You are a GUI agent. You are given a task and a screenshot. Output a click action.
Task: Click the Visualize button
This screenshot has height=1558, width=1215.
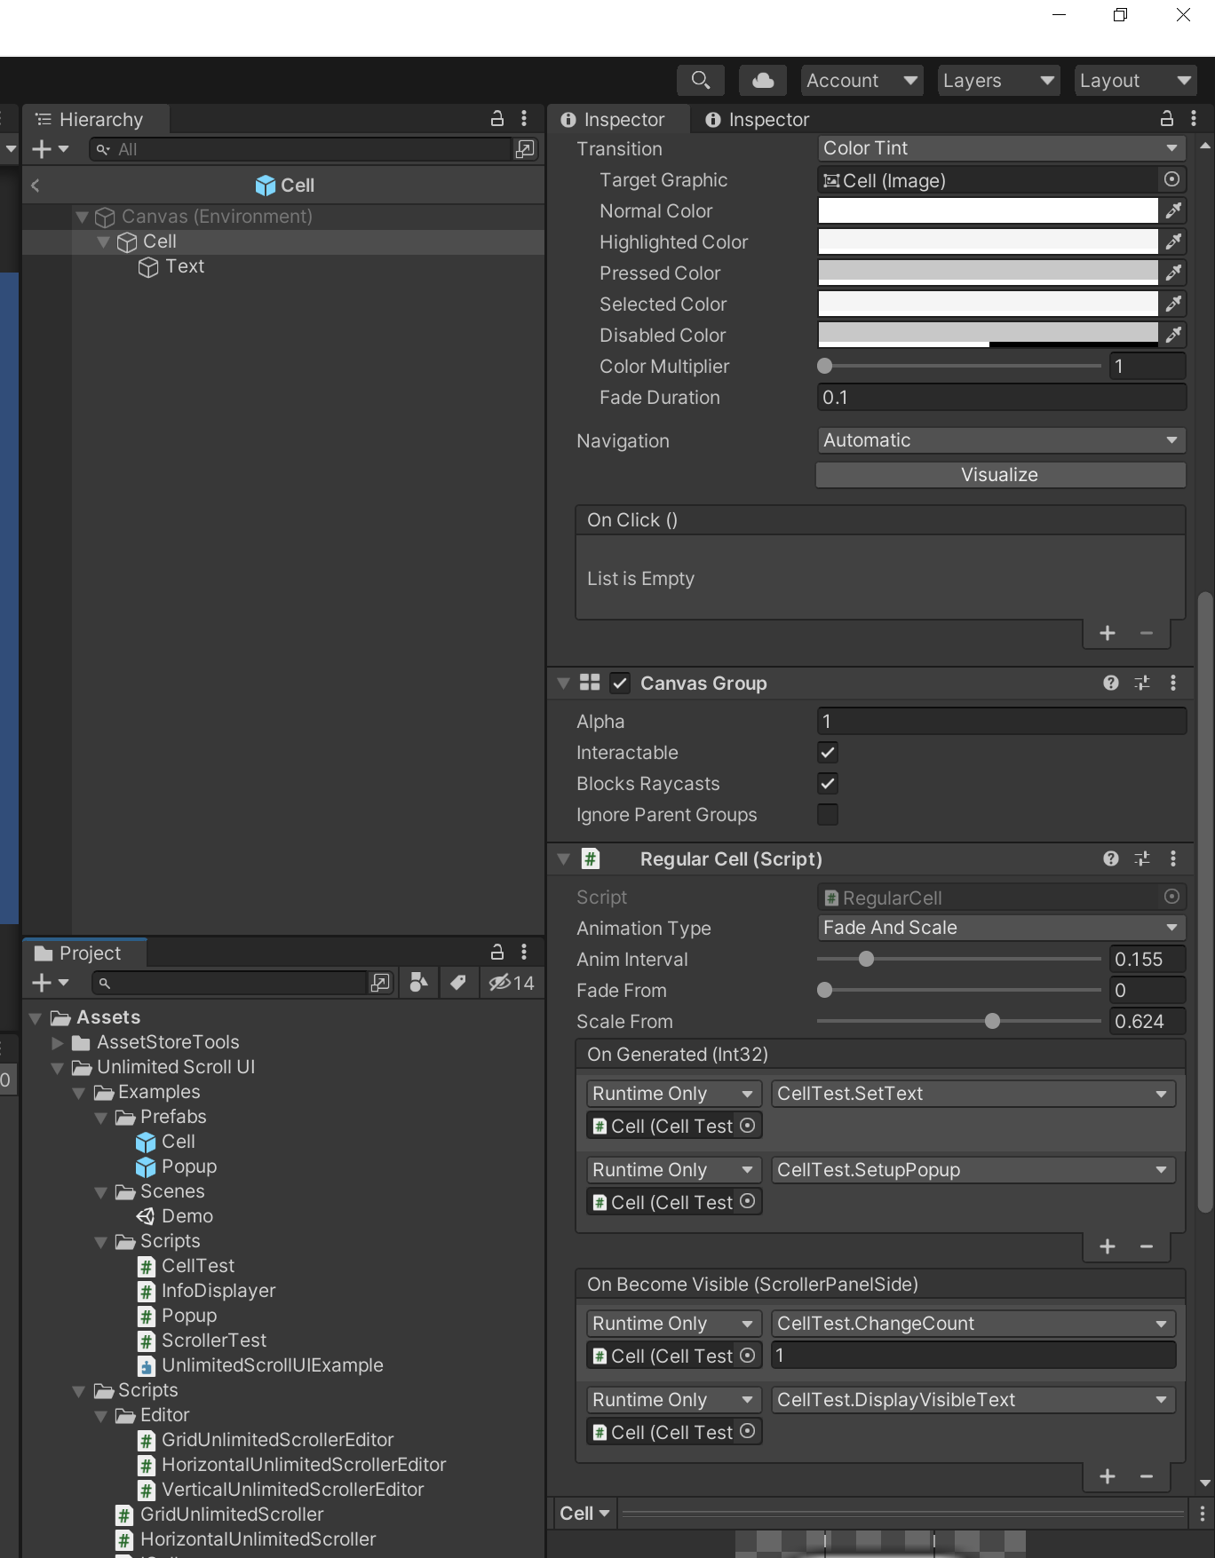[1001, 475]
